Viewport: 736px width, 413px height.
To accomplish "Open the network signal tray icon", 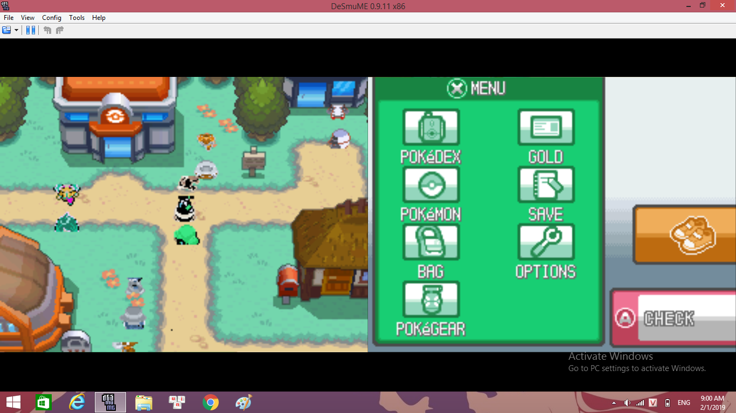I will [640, 403].
